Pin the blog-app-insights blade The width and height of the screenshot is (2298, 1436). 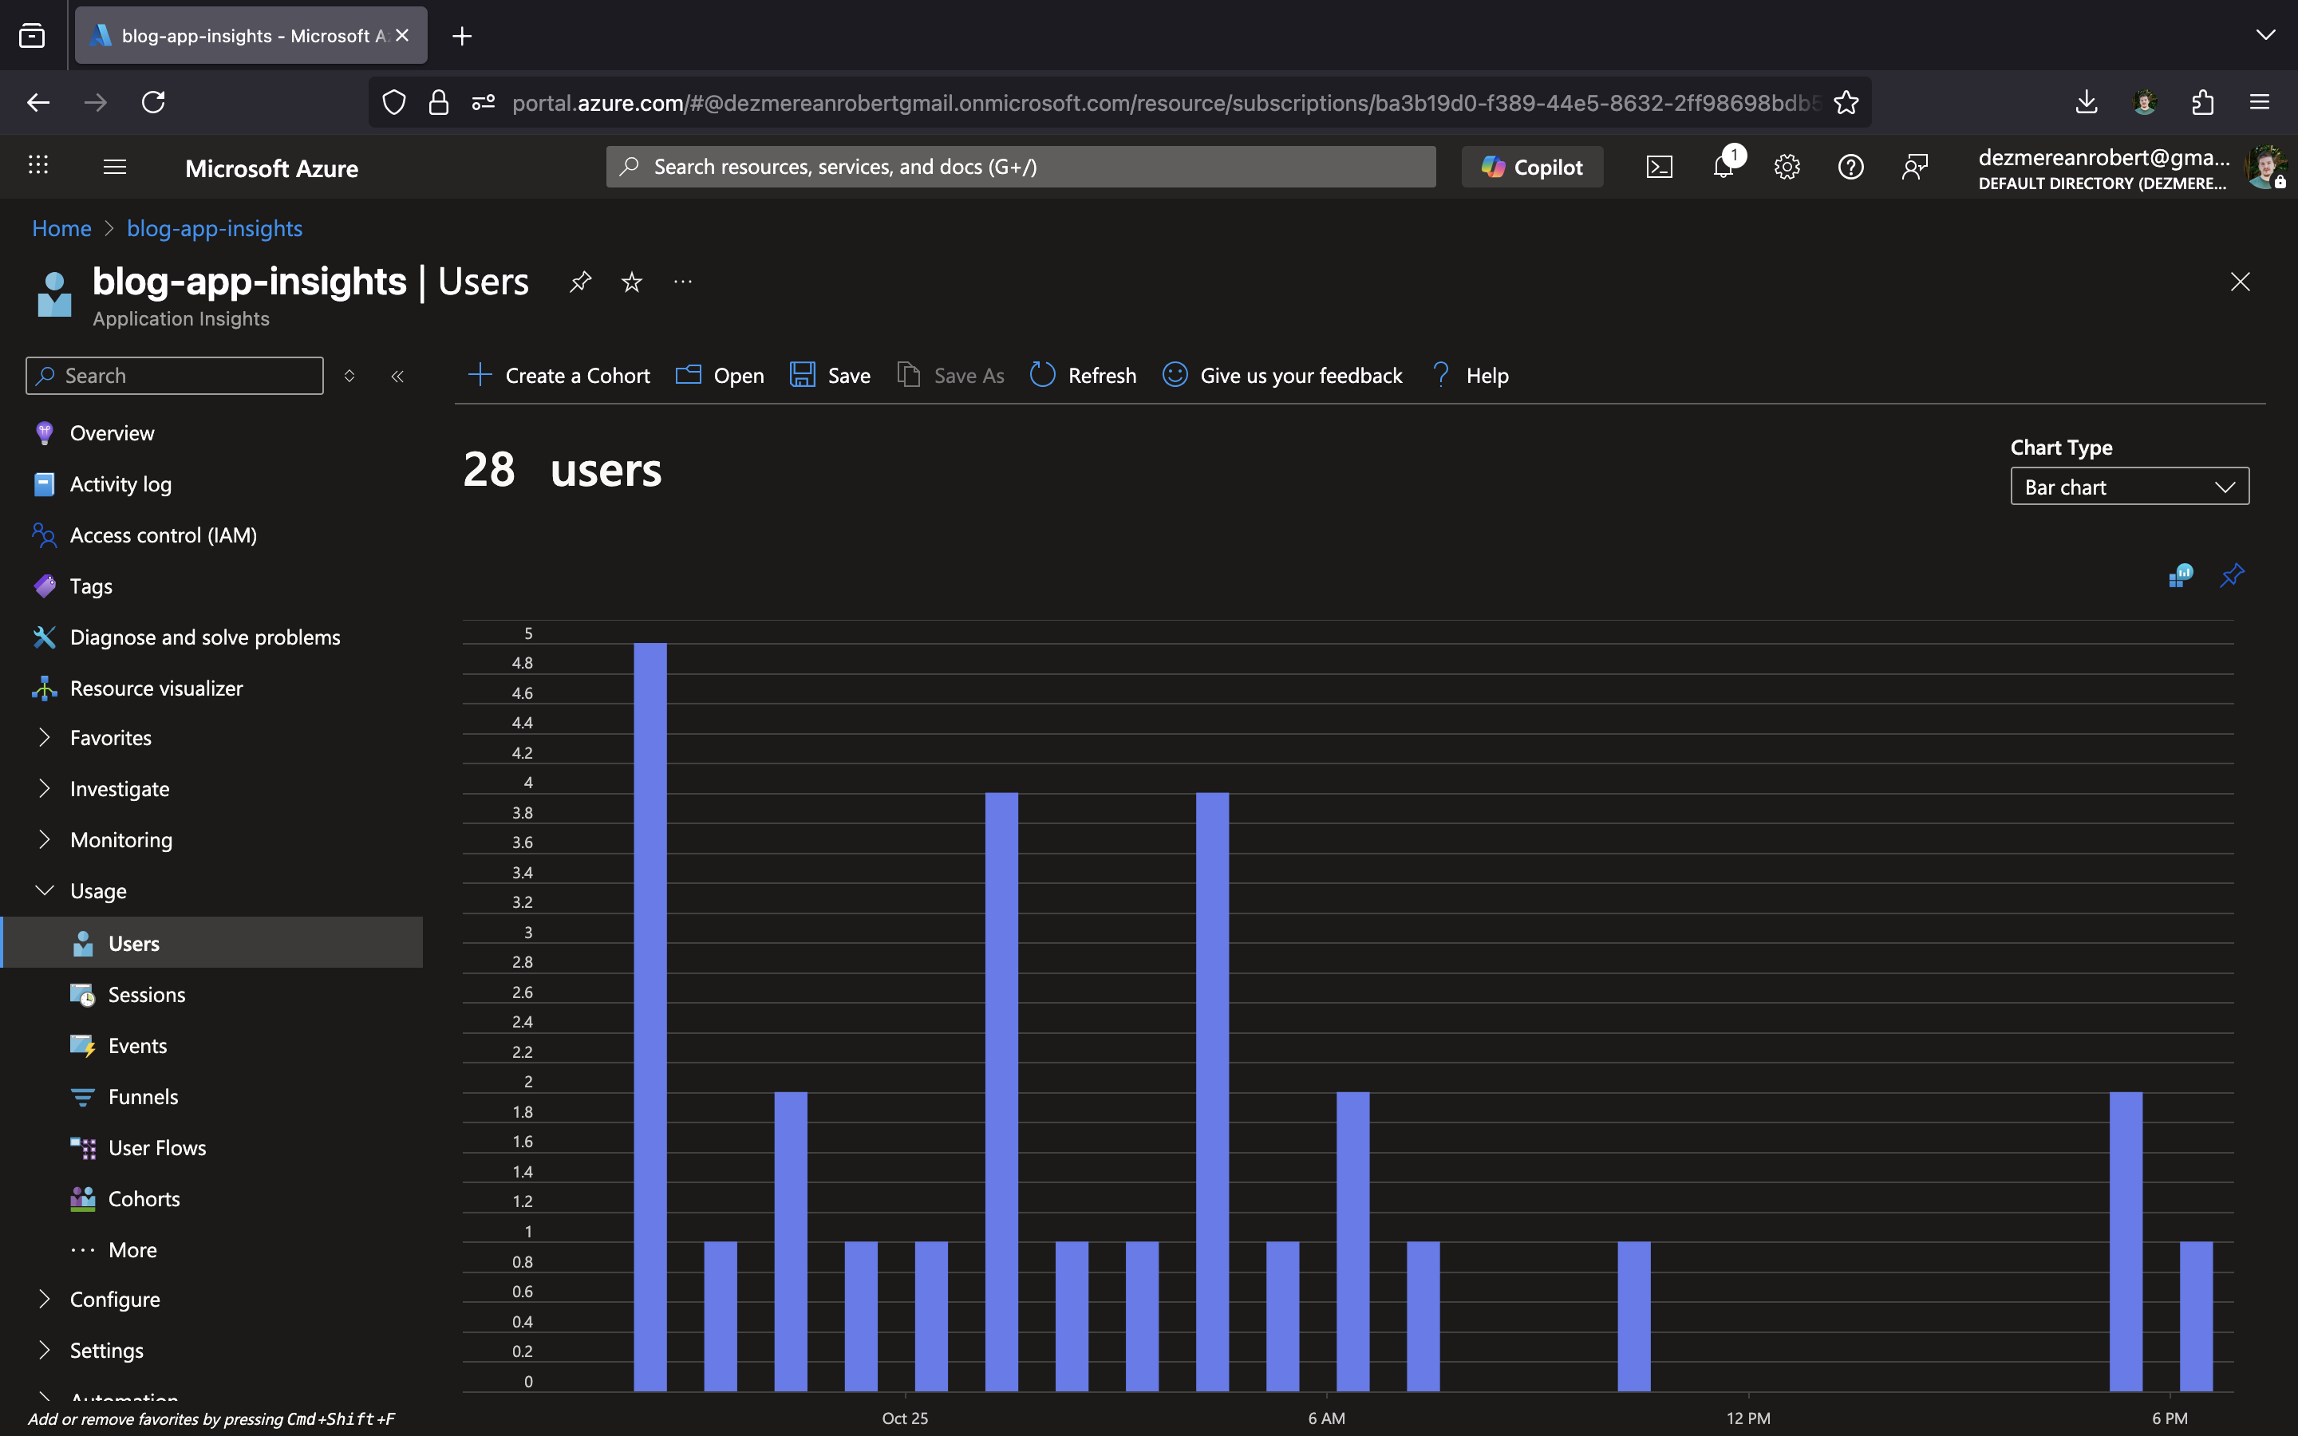(x=580, y=281)
